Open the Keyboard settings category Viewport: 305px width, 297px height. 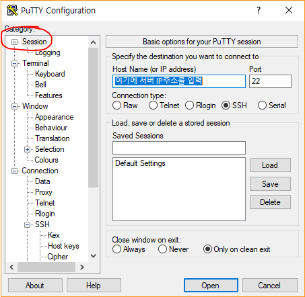(x=50, y=74)
